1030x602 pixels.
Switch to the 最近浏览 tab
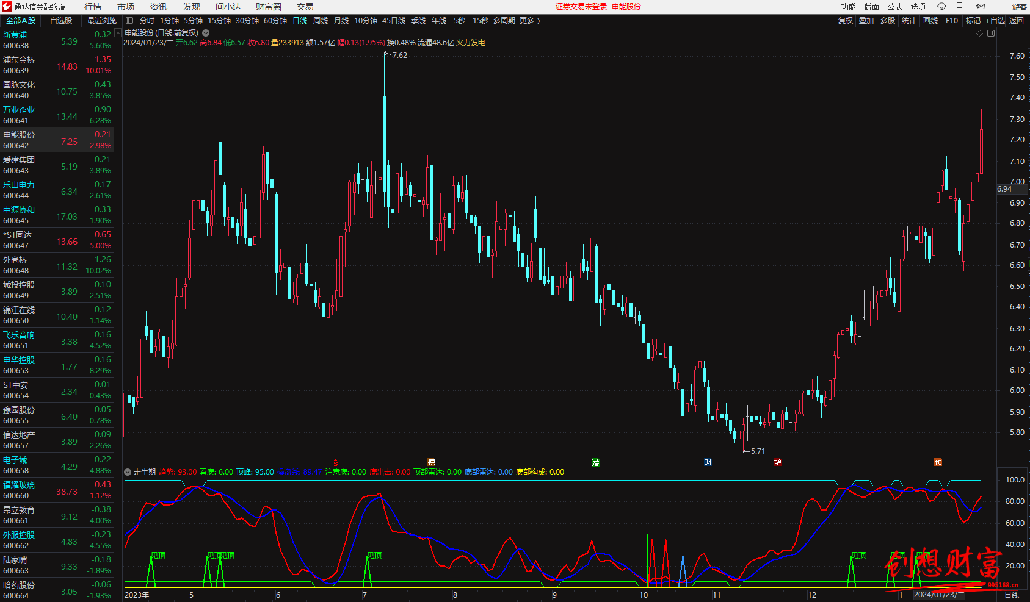click(101, 21)
